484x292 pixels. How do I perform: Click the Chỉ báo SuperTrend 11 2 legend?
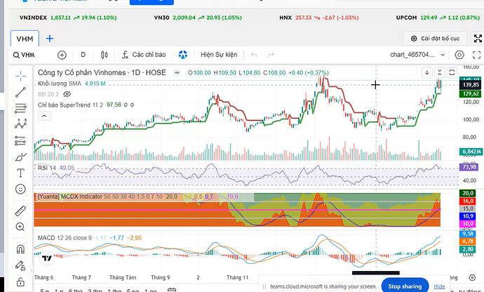pos(70,105)
